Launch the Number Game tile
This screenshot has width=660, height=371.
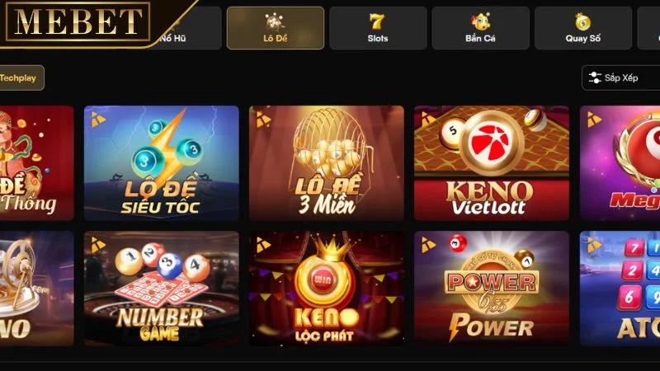click(162, 289)
